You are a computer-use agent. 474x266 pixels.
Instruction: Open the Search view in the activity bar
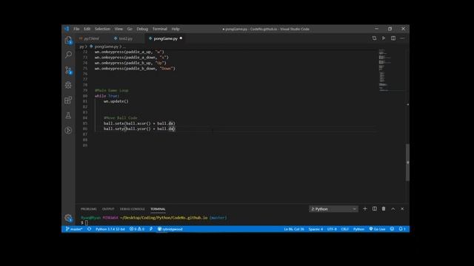click(x=68, y=55)
